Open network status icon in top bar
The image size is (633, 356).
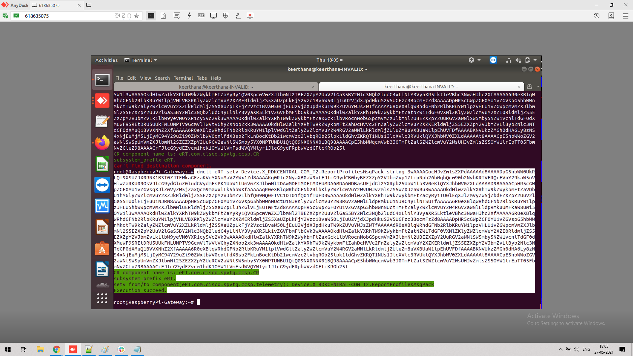click(x=509, y=60)
